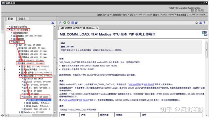
Task: Click book icon of SIMATIC NET CM/CP
Action: pos(25,79)
